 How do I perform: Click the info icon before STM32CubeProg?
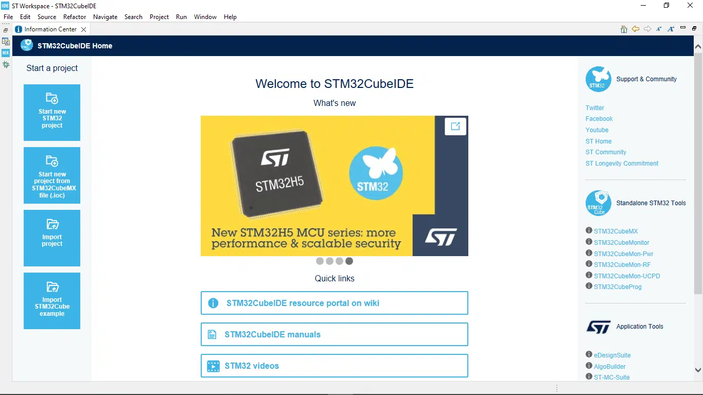click(x=589, y=286)
